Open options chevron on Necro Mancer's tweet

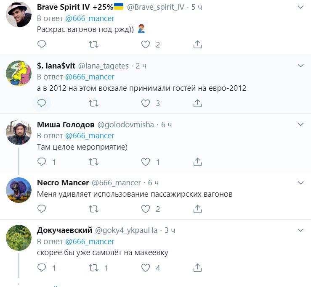click(300, 183)
